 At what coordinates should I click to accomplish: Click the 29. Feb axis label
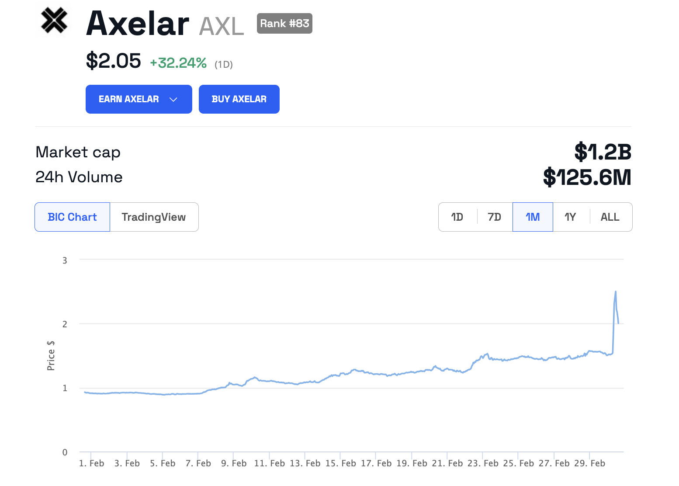(589, 463)
